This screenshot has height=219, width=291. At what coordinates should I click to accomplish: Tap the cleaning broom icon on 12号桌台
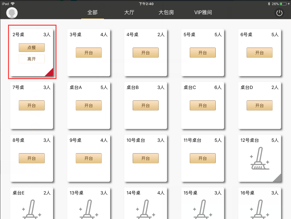[x=260, y=158]
